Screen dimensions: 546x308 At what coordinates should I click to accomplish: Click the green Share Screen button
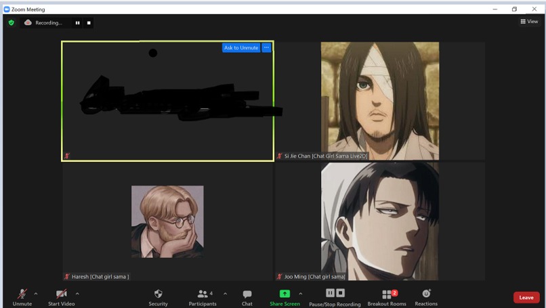pyautogui.click(x=285, y=298)
